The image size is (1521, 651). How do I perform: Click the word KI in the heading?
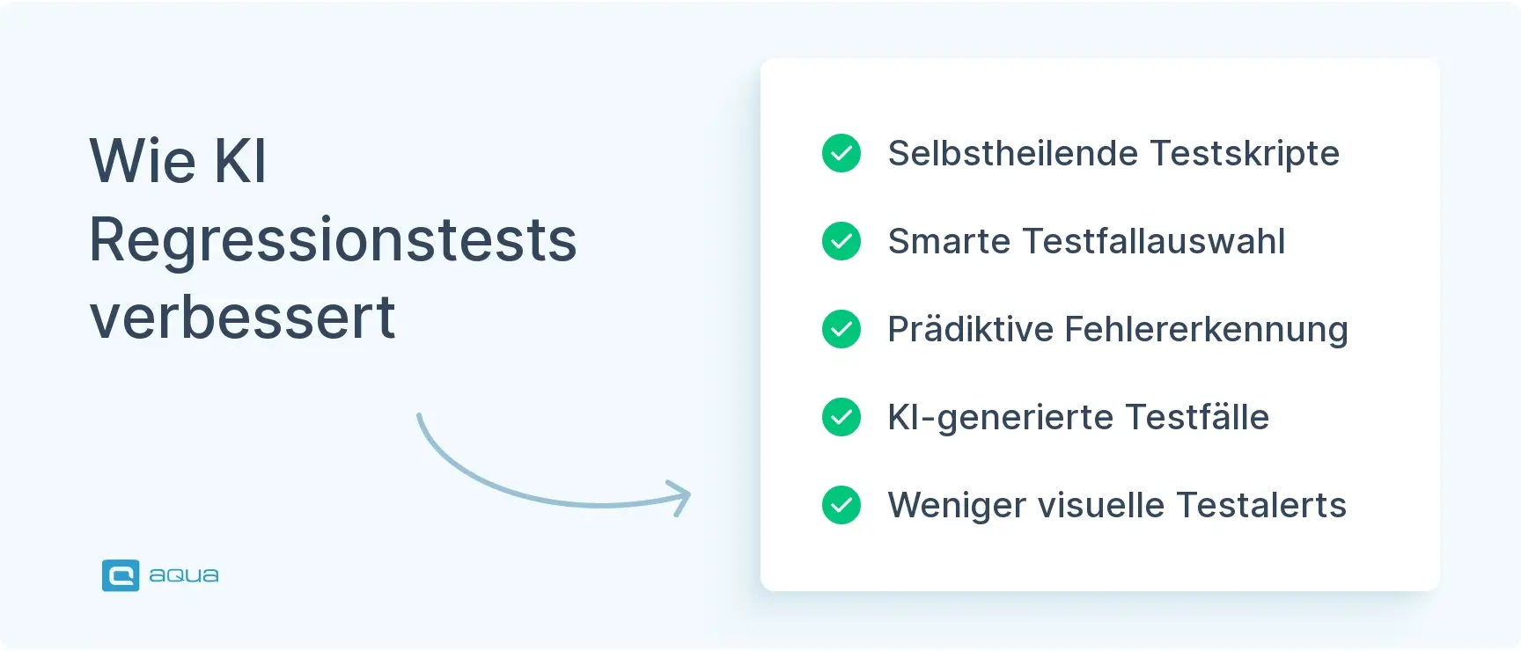tap(240, 161)
